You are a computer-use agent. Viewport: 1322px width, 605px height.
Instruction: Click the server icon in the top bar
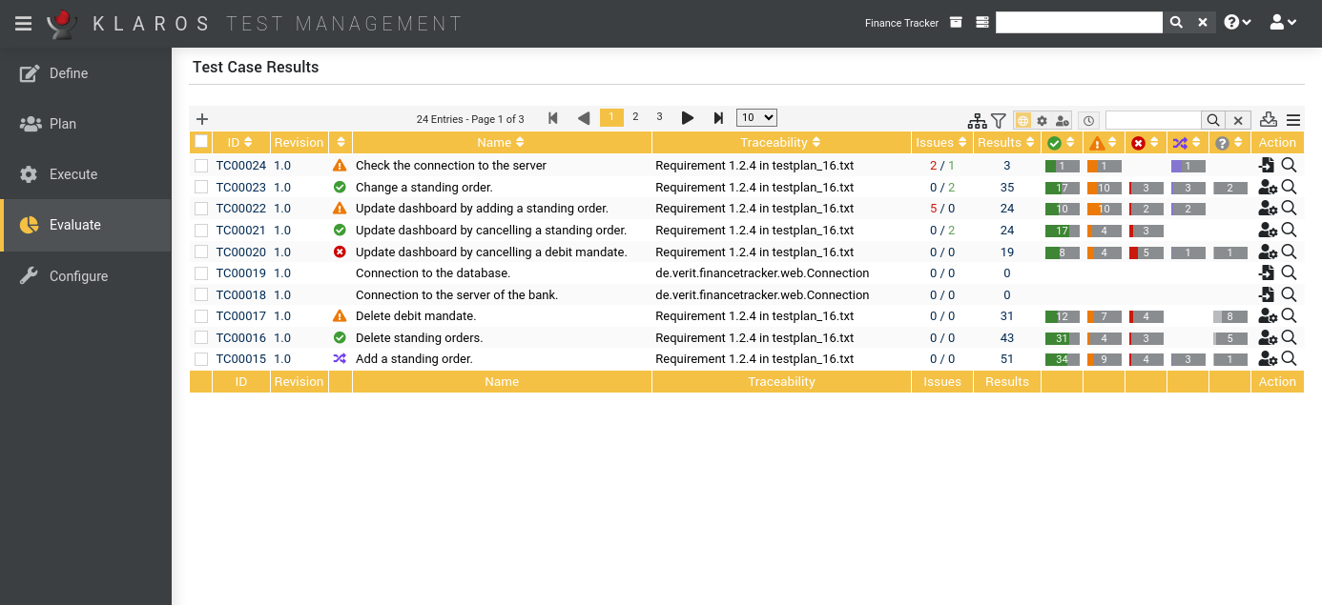coord(981,21)
